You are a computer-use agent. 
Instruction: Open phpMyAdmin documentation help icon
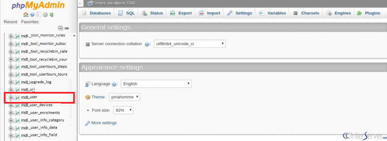tap(32, 15)
